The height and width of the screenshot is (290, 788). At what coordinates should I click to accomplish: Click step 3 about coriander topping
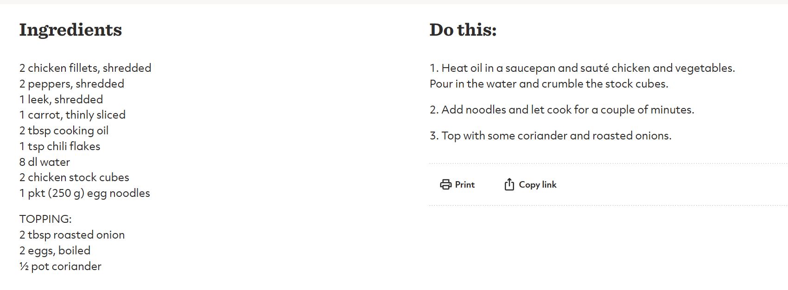coord(551,136)
